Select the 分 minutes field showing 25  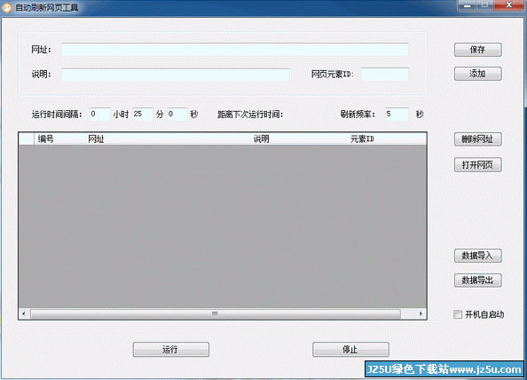pyautogui.click(x=143, y=115)
